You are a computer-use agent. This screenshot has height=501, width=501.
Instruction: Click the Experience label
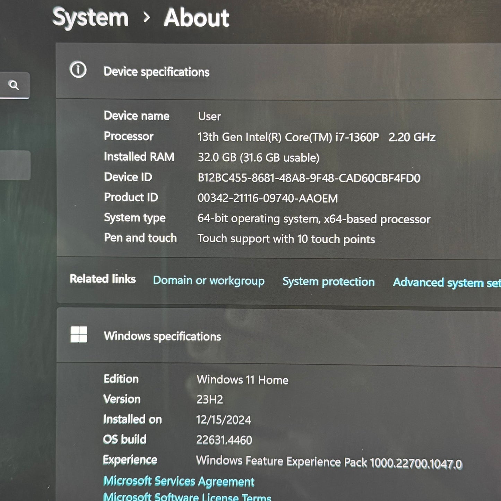coord(130,460)
